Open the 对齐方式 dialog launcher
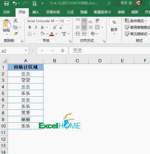The height and width of the screenshot is (154, 150). [104, 41]
